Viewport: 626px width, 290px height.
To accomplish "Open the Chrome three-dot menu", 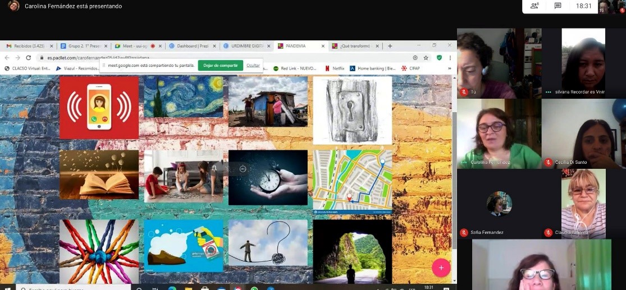I will pos(450,57).
